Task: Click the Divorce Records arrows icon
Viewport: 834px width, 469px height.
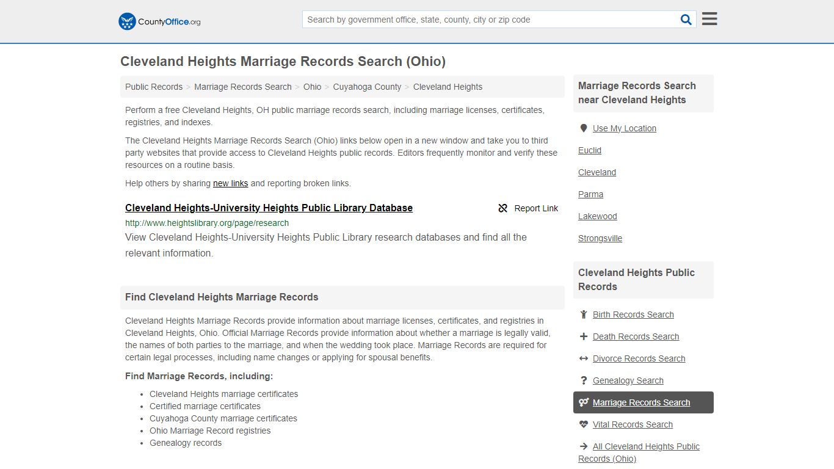Action: (x=584, y=358)
